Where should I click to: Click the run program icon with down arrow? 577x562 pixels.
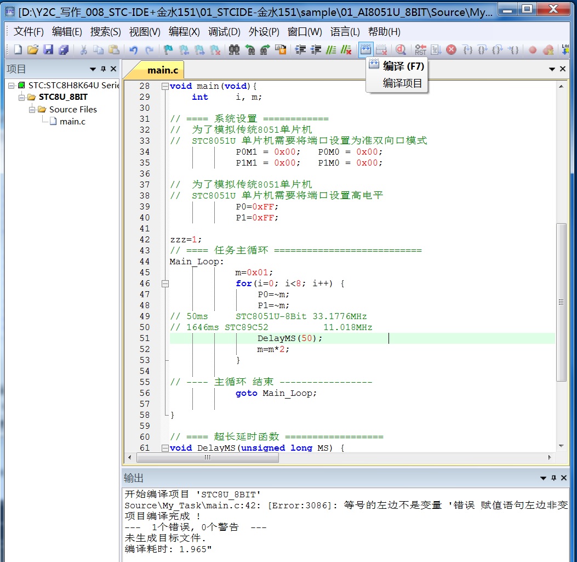click(x=436, y=49)
